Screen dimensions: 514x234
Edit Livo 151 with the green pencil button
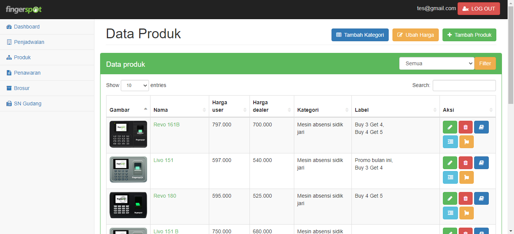click(x=450, y=163)
